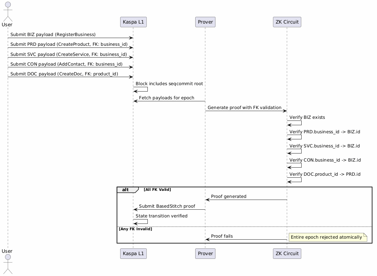Image resolution: width=377 pixels, height=276 pixels.
Task: Click the "Submit DOC payload" message label
Action: coord(64,74)
